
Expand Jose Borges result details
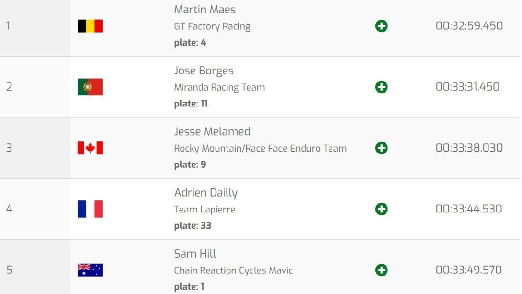click(x=381, y=87)
